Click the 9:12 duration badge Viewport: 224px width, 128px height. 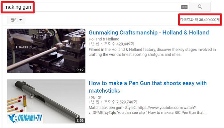(x=80, y=70)
